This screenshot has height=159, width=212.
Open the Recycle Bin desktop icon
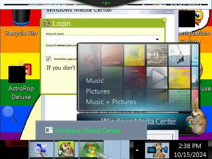click(x=21, y=22)
